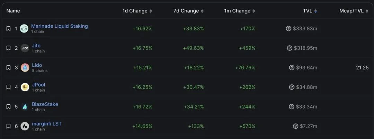
Task: Click the Lido droplet logo icon
Action: pos(25,68)
